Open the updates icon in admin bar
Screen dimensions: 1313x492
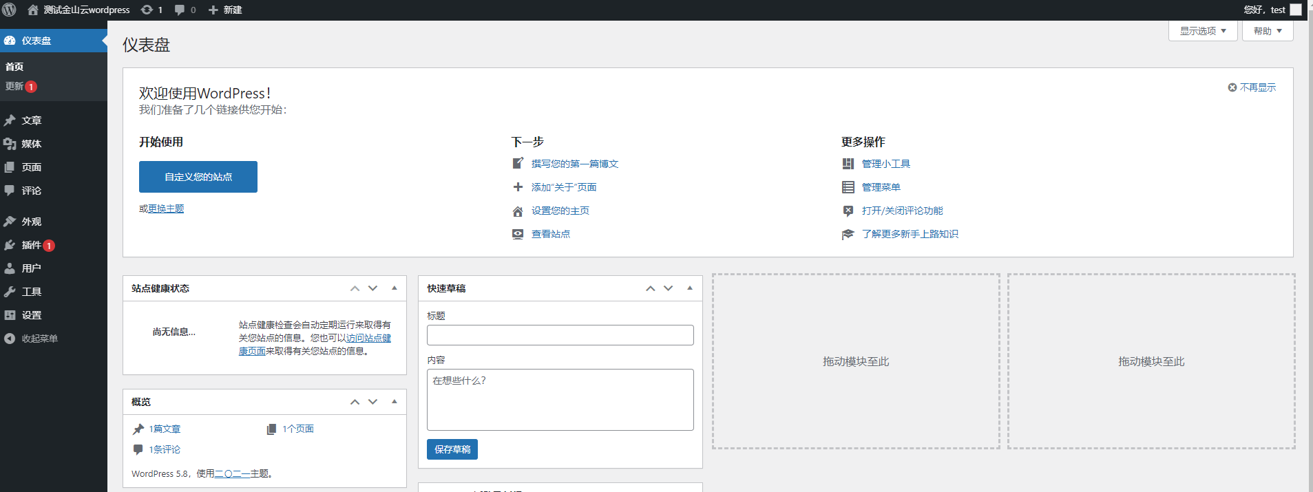point(147,10)
